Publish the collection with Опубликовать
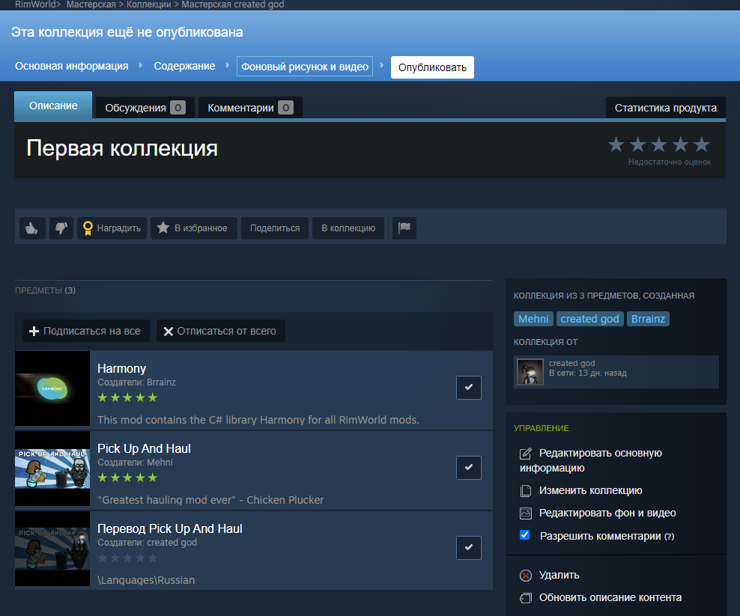The height and width of the screenshot is (616, 740). [432, 67]
